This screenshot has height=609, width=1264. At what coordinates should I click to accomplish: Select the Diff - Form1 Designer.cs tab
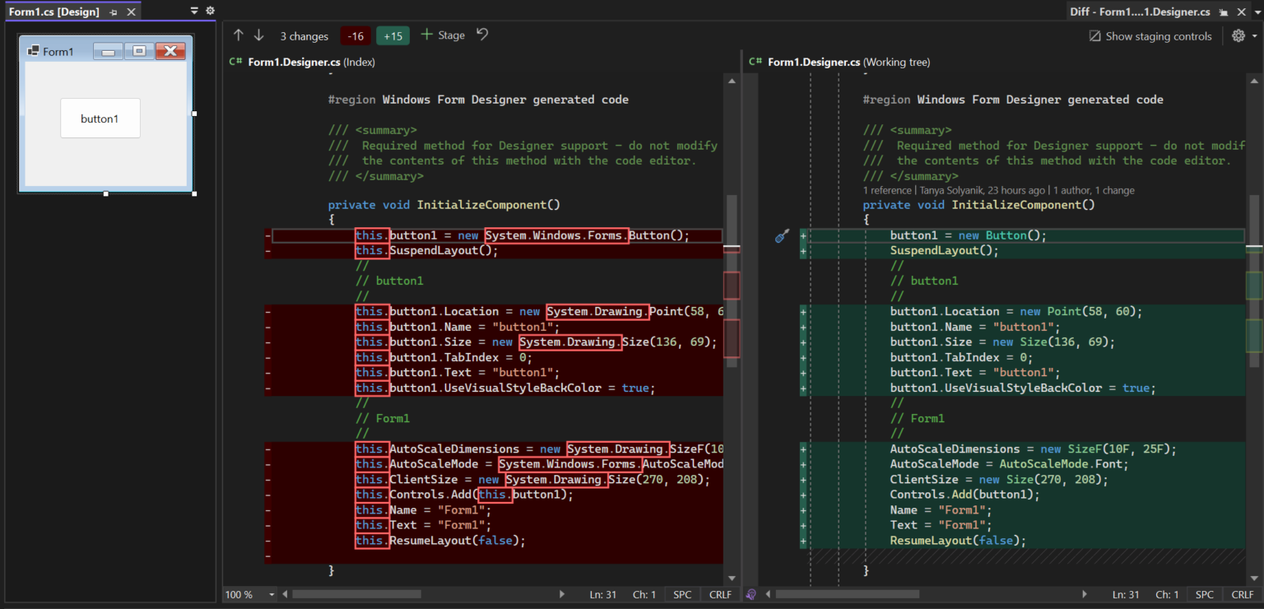[1139, 12]
